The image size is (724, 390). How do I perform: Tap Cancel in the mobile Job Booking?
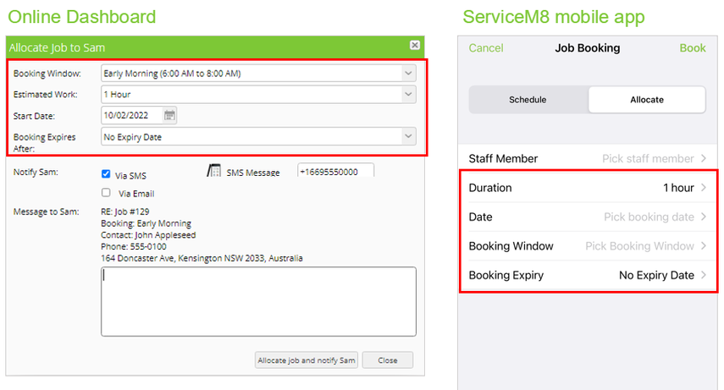(486, 48)
